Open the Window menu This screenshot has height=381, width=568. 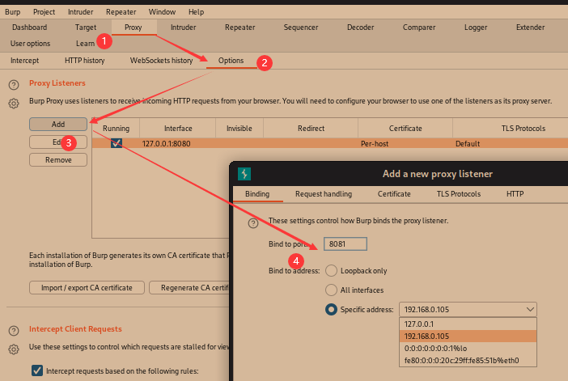(x=162, y=12)
